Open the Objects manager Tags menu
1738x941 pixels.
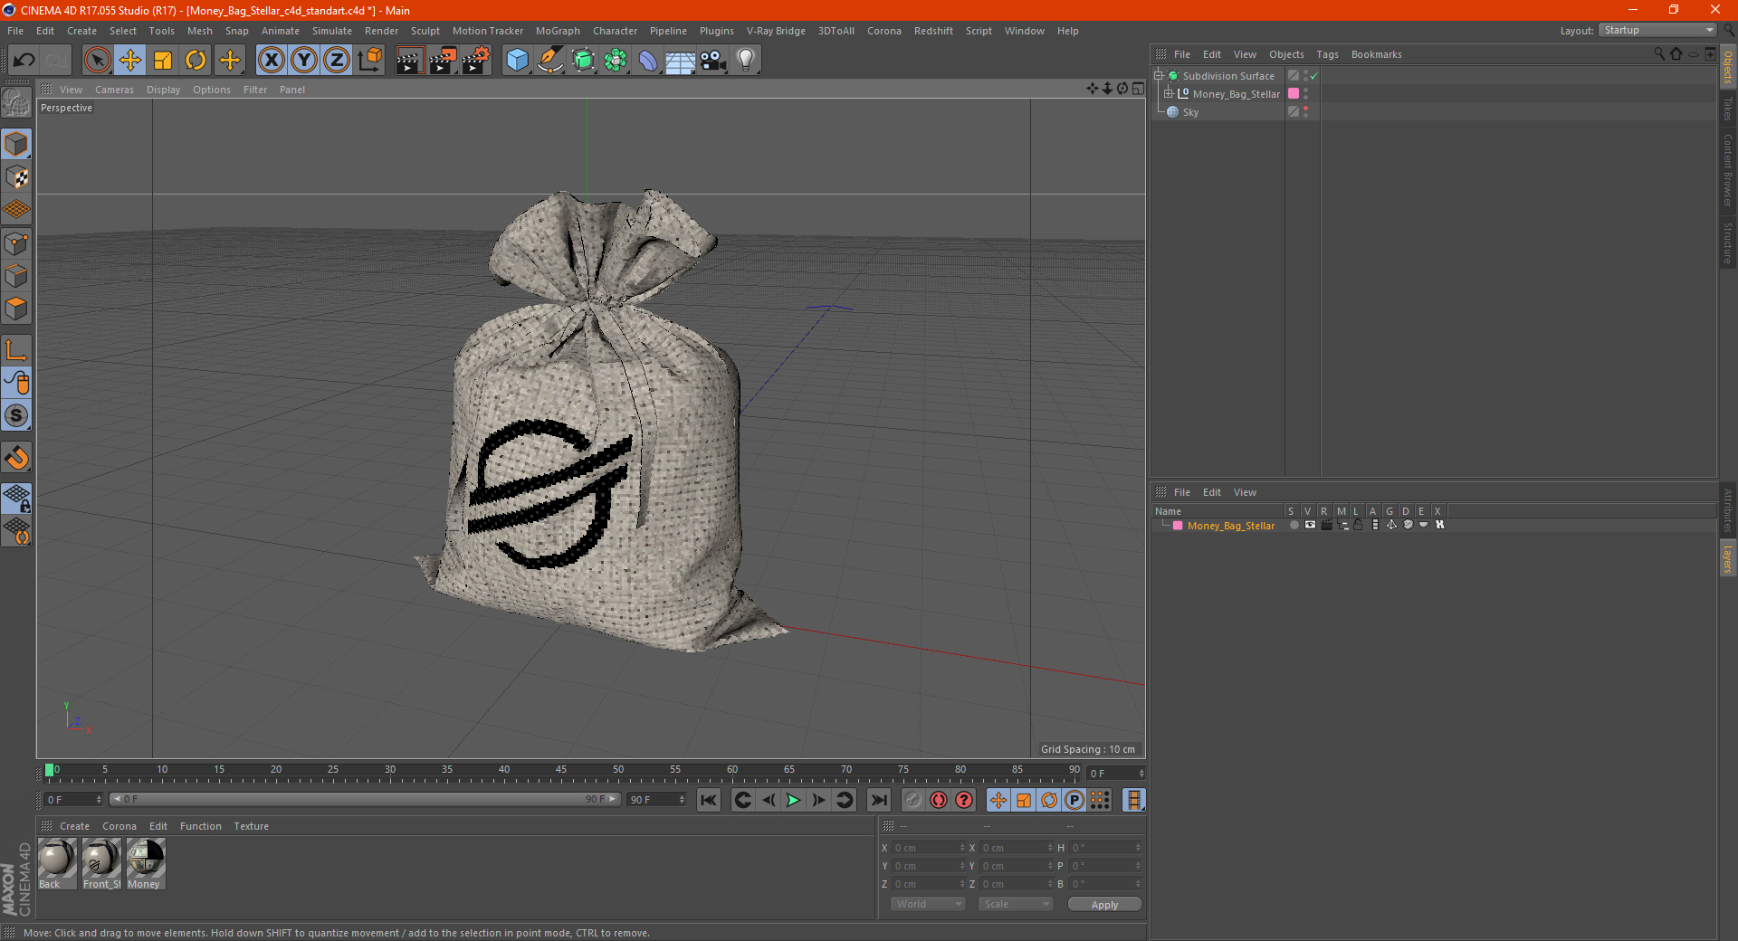click(1327, 54)
